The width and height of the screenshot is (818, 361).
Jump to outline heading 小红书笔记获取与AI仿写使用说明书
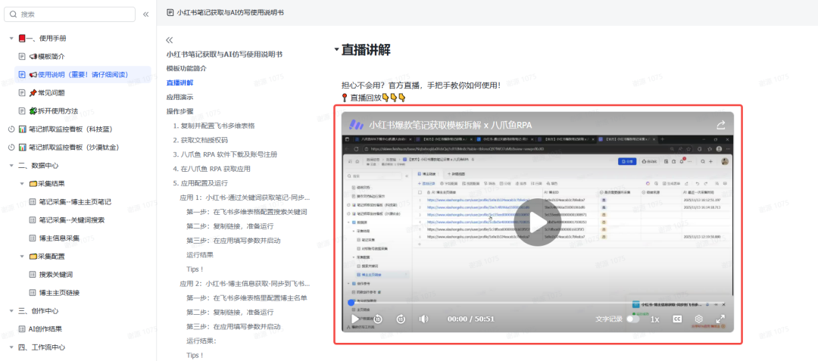pyautogui.click(x=225, y=54)
